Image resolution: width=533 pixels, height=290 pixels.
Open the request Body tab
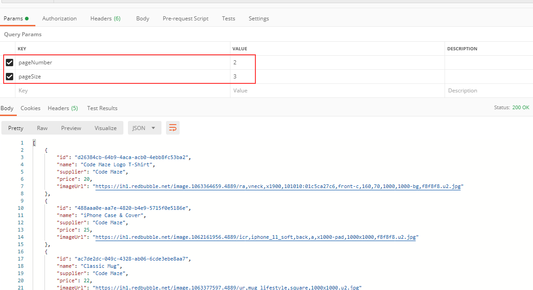point(142,19)
